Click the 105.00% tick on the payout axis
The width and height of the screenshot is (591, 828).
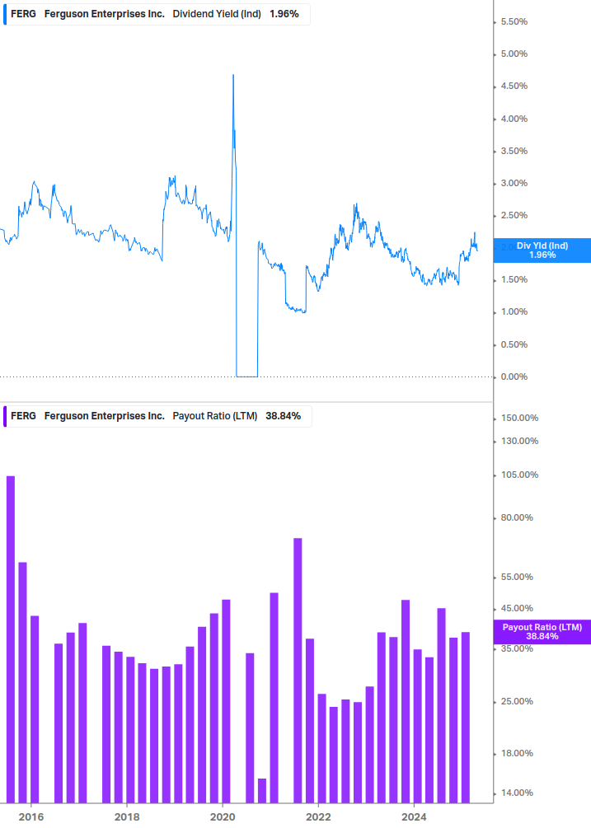pos(519,475)
